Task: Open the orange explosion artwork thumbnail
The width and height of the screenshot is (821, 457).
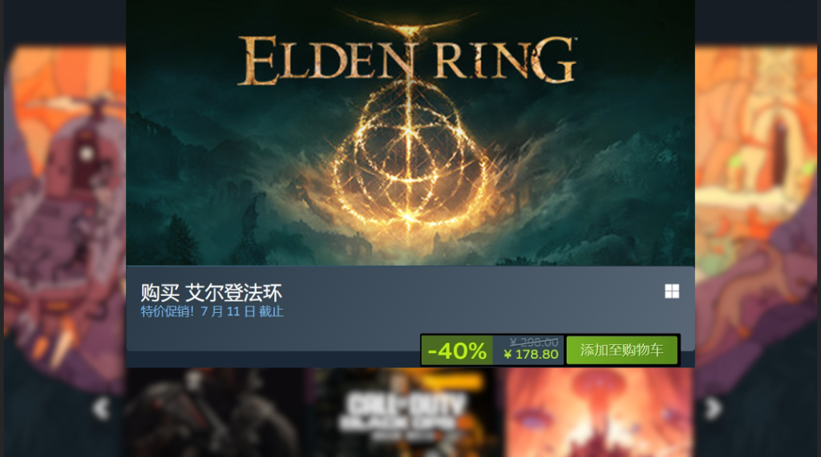Action: click(597, 412)
